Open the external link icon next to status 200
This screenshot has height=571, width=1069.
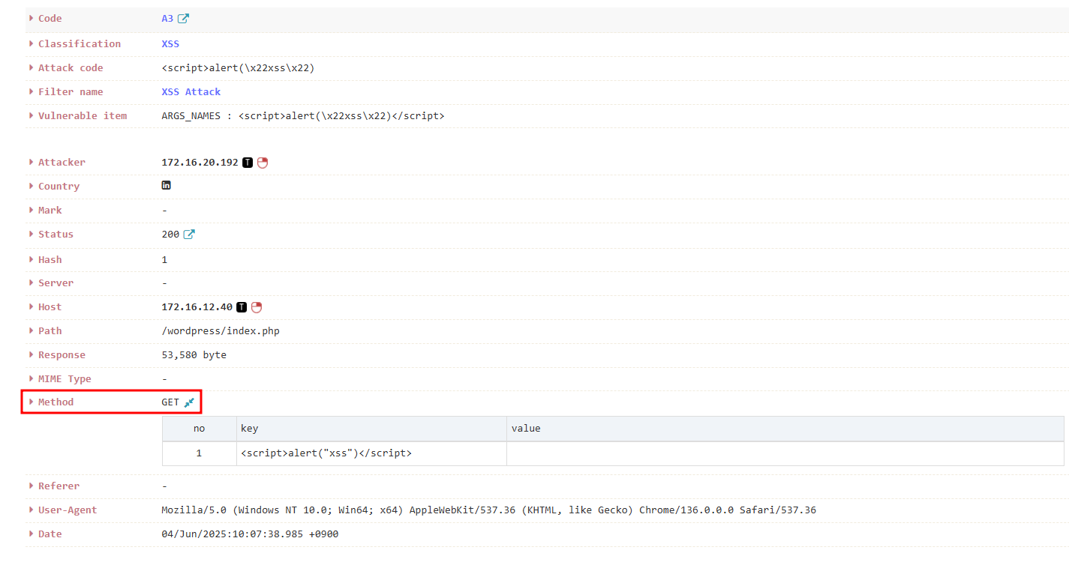point(189,235)
